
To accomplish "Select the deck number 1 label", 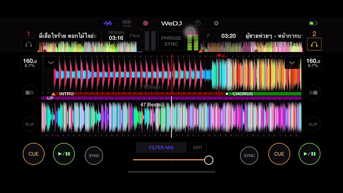I will pyautogui.click(x=28, y=34).
